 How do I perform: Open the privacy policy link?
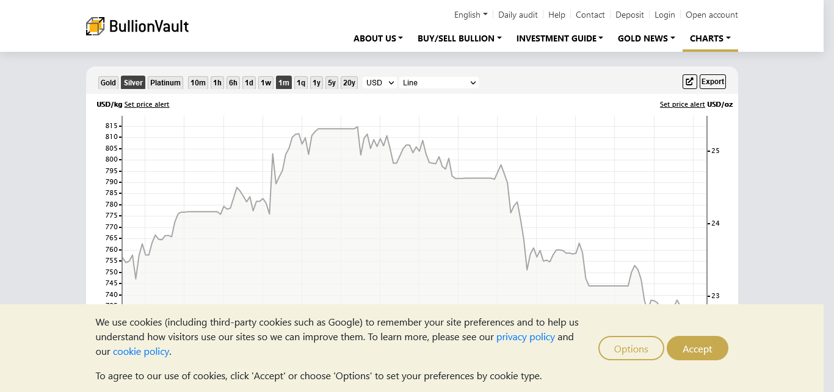(525, 337)
